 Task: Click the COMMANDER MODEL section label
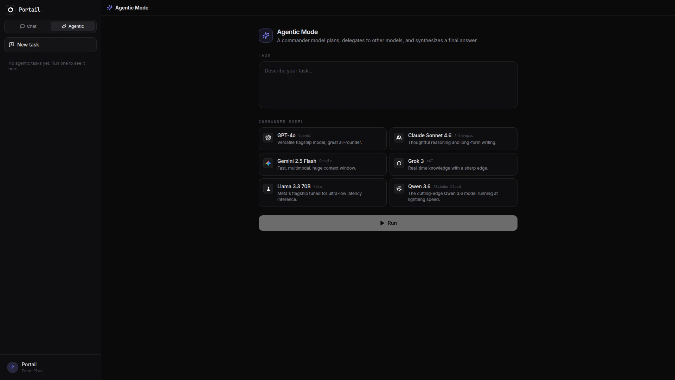click(x=281, y=122)
